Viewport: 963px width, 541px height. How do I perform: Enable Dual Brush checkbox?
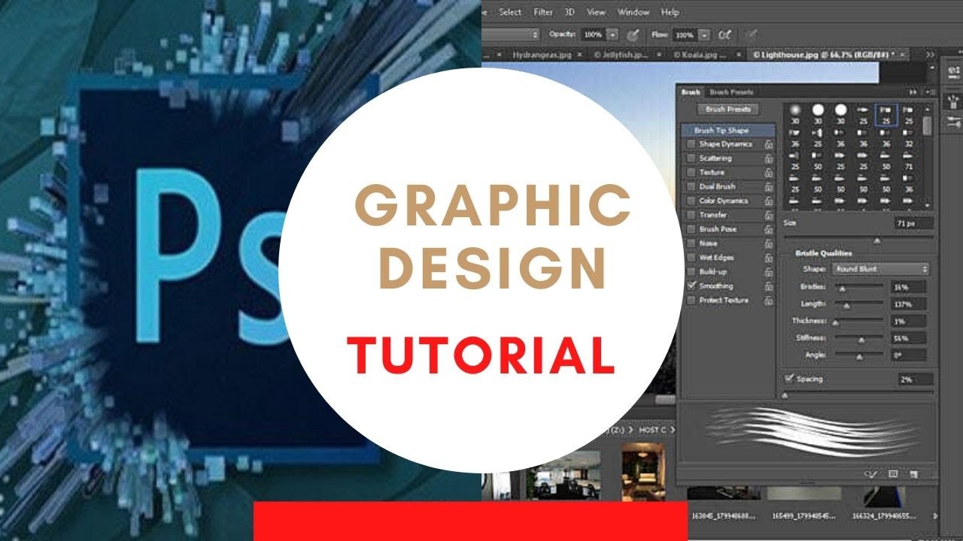pyautogui.click(x=691, y=186)
